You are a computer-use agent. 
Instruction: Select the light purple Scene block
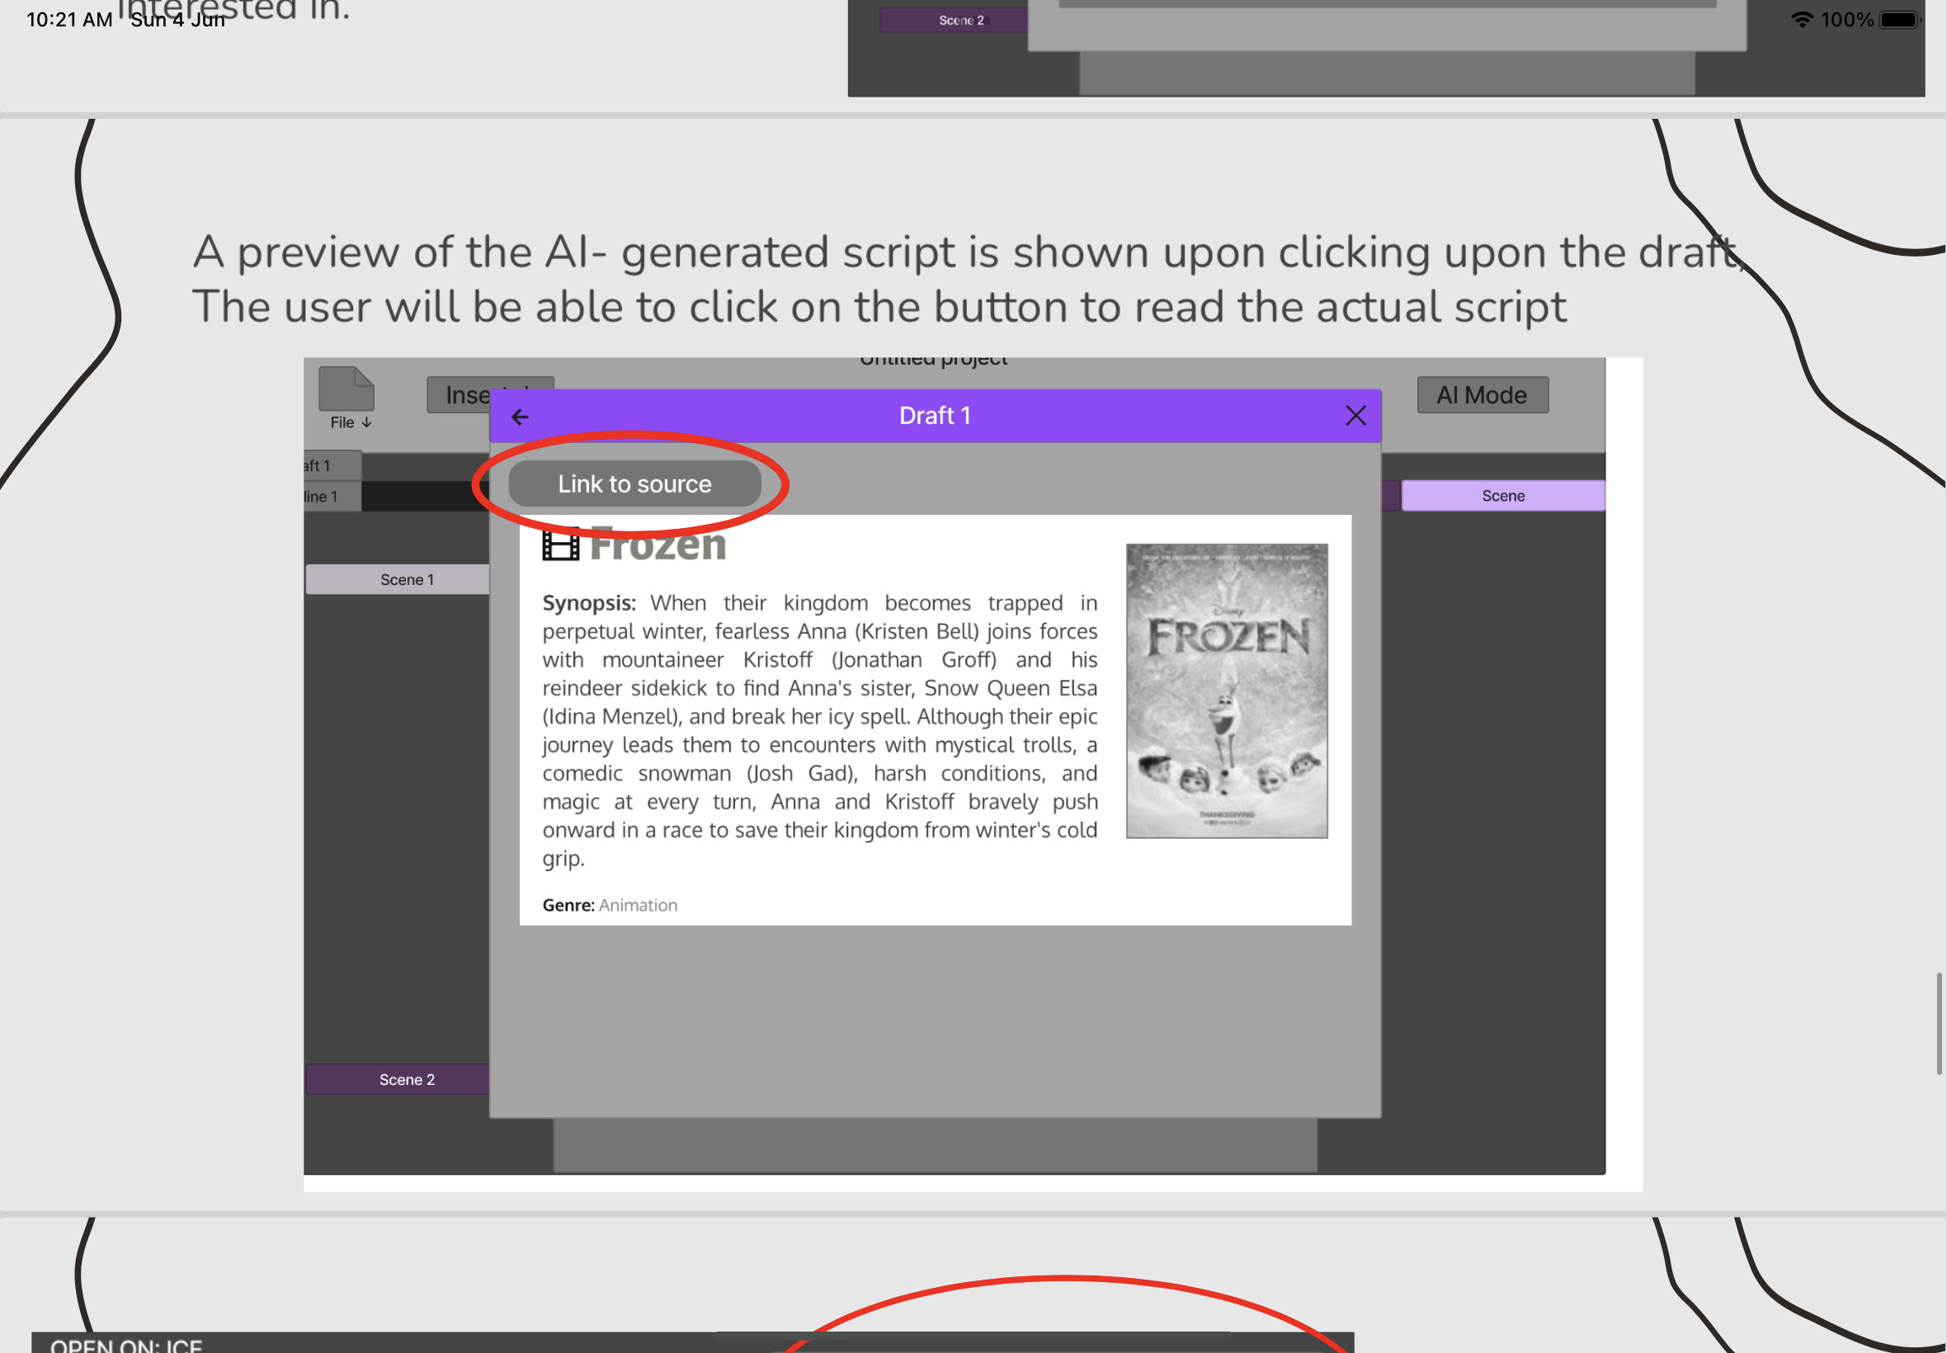(x=1502, y=496)
